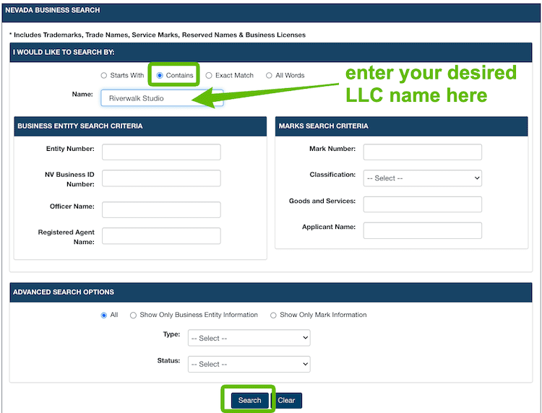Click the Marks Search Criteria heading
This screenshot has height=413, width=542.
[x=324, y=126]
